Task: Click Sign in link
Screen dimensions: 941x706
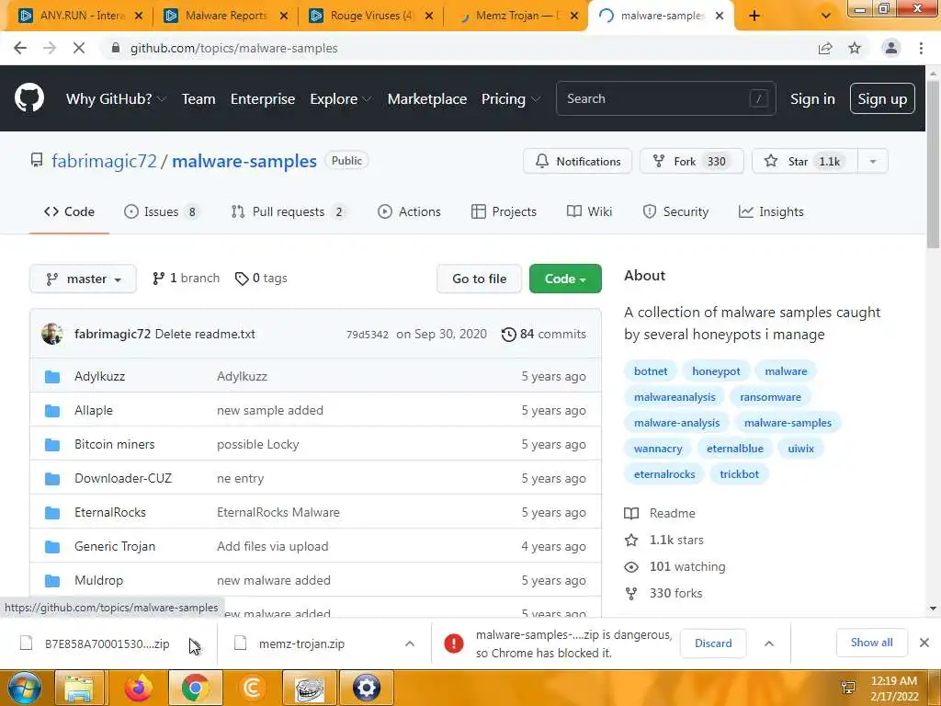Action: click(812, 98)
